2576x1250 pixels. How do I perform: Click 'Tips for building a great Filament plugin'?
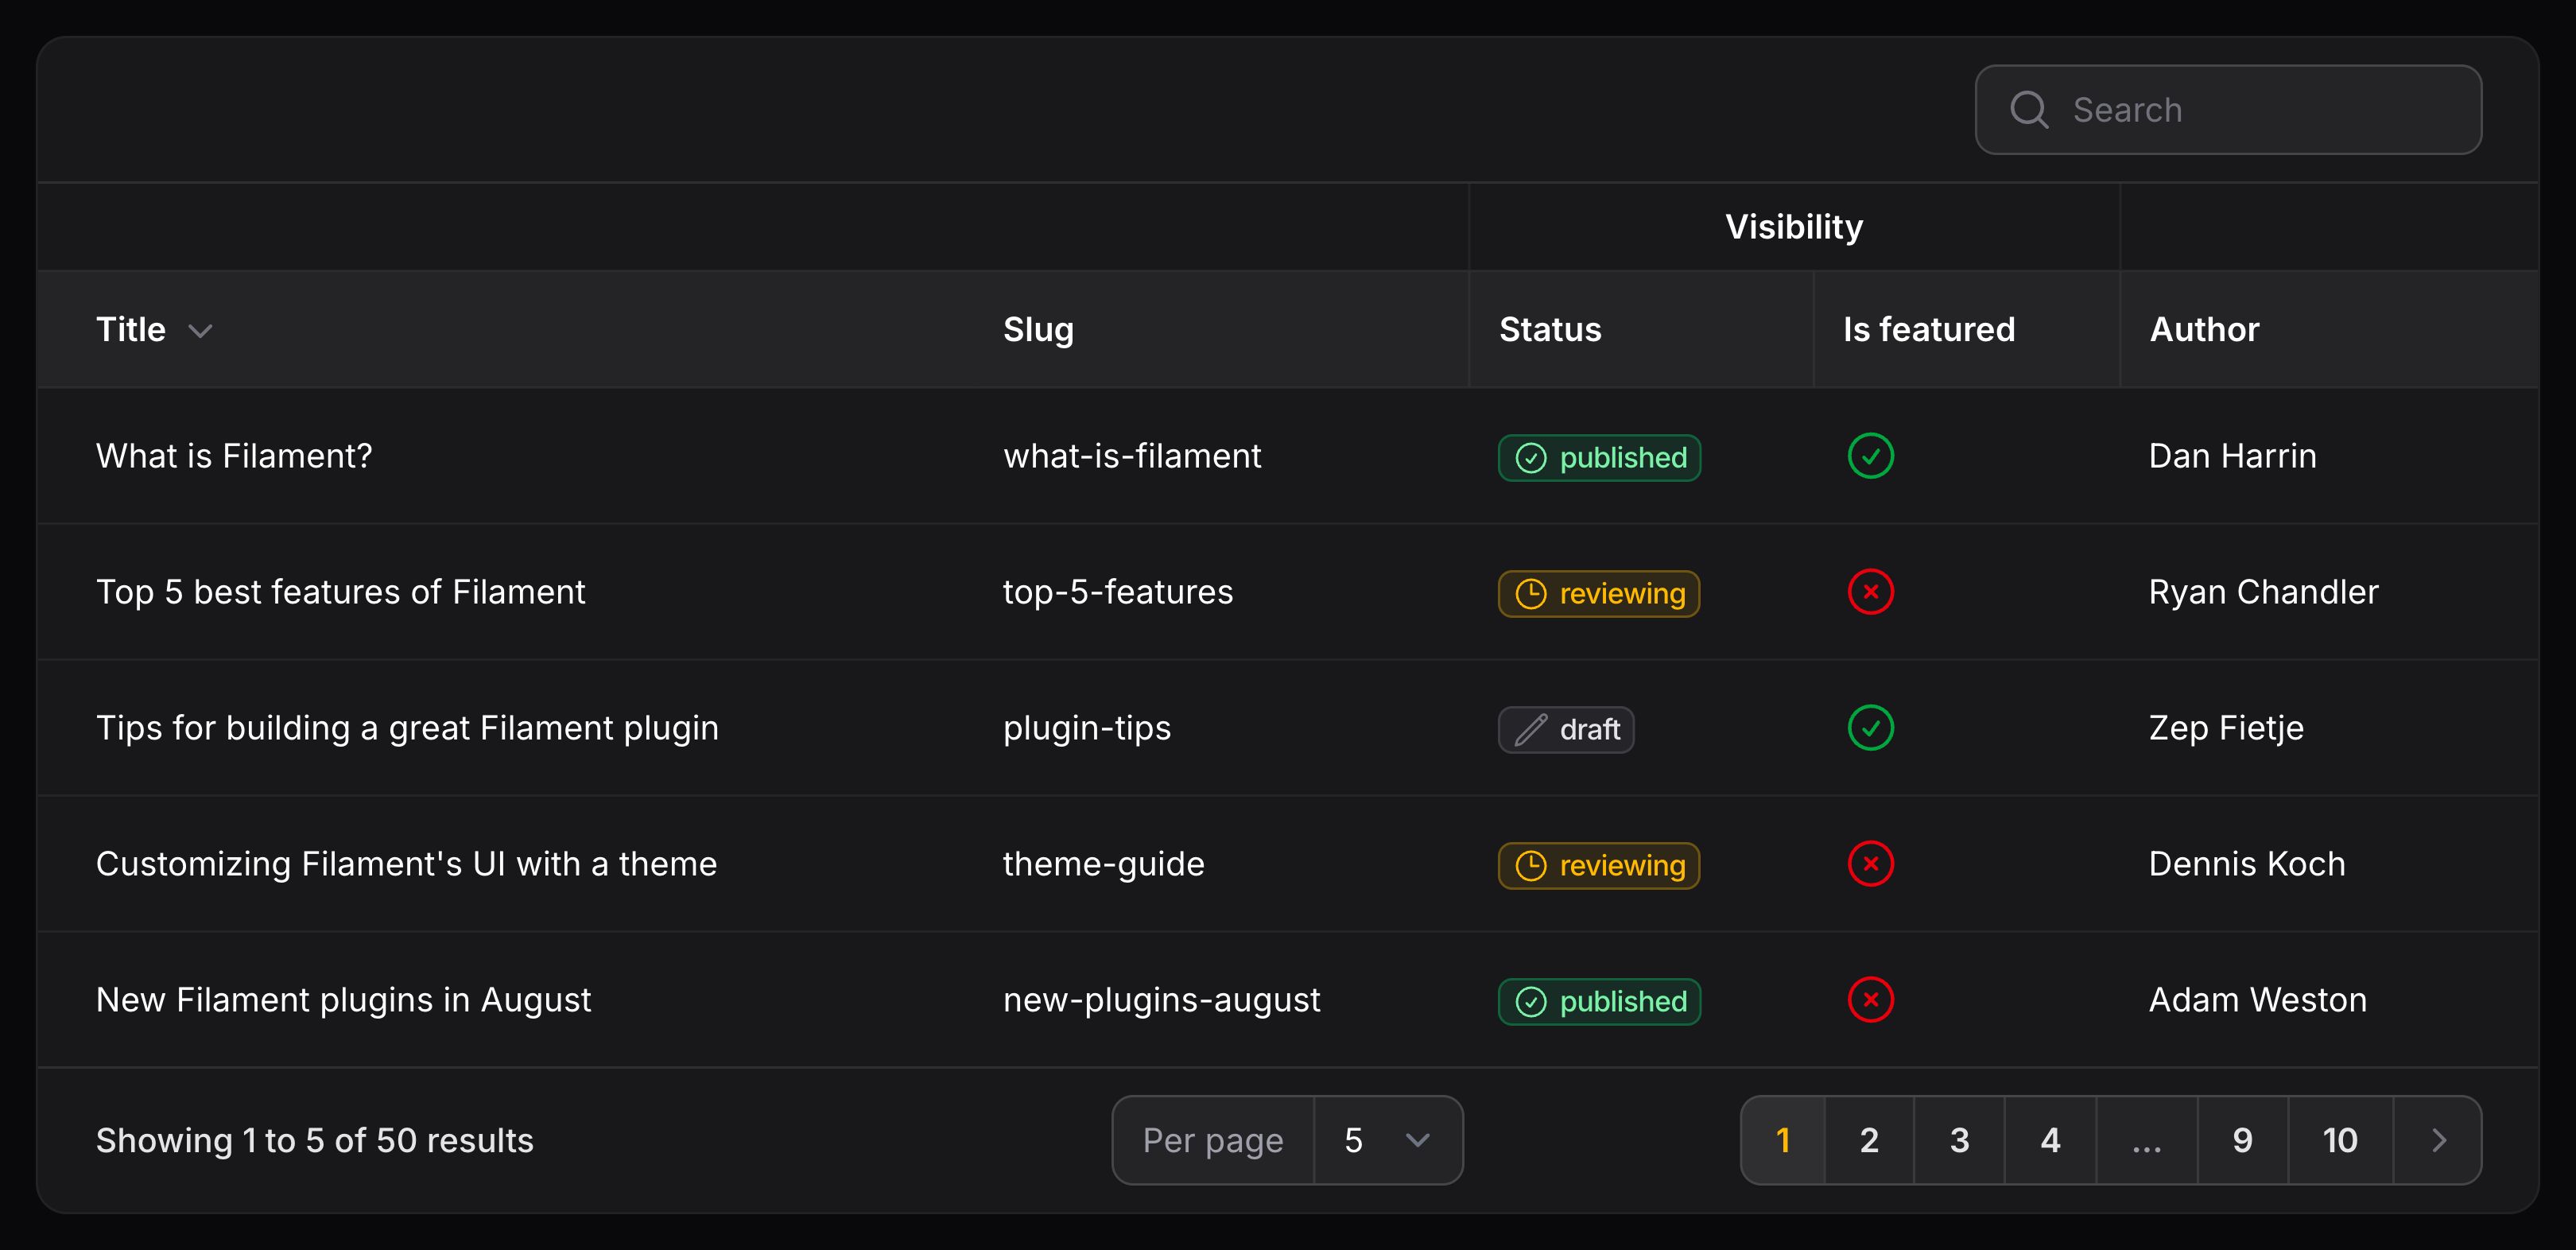point(407,728)
